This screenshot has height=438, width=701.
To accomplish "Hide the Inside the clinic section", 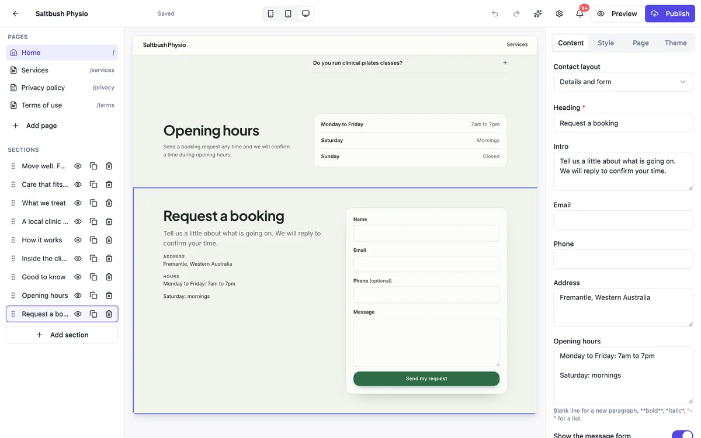I will [x=78, y=258].
